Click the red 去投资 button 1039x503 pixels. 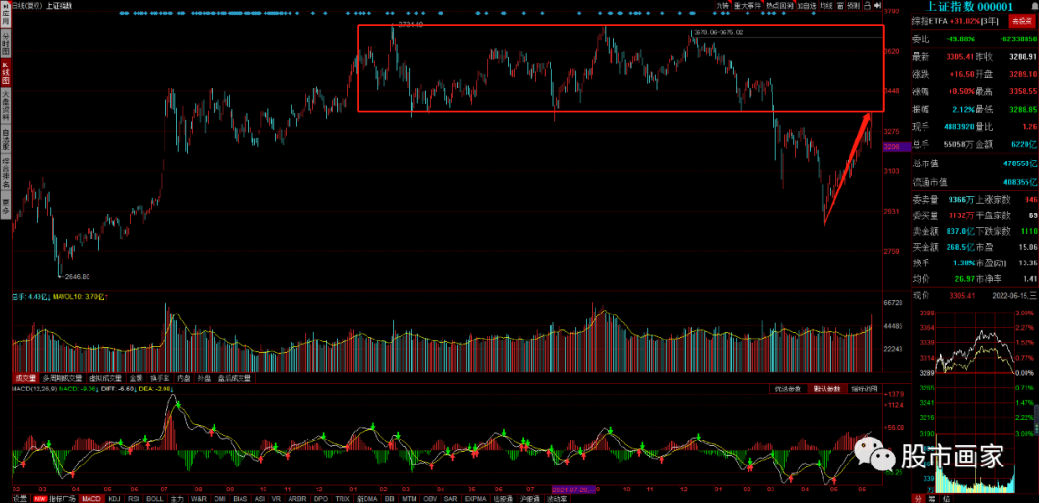pyautogui.click(x=1023, y=21)
